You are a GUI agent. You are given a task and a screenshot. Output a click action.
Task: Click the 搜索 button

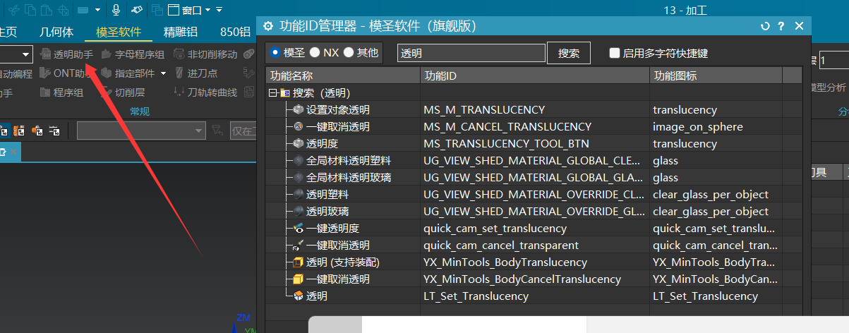tap(569, 53)
